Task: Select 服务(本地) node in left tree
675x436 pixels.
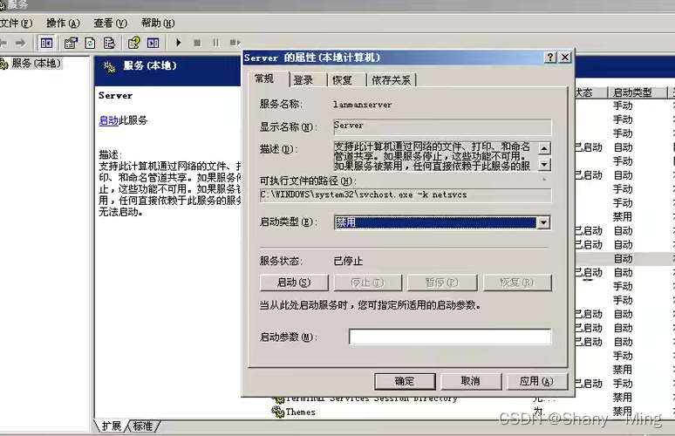Action: pyautogui.click(x=36, y=64)
